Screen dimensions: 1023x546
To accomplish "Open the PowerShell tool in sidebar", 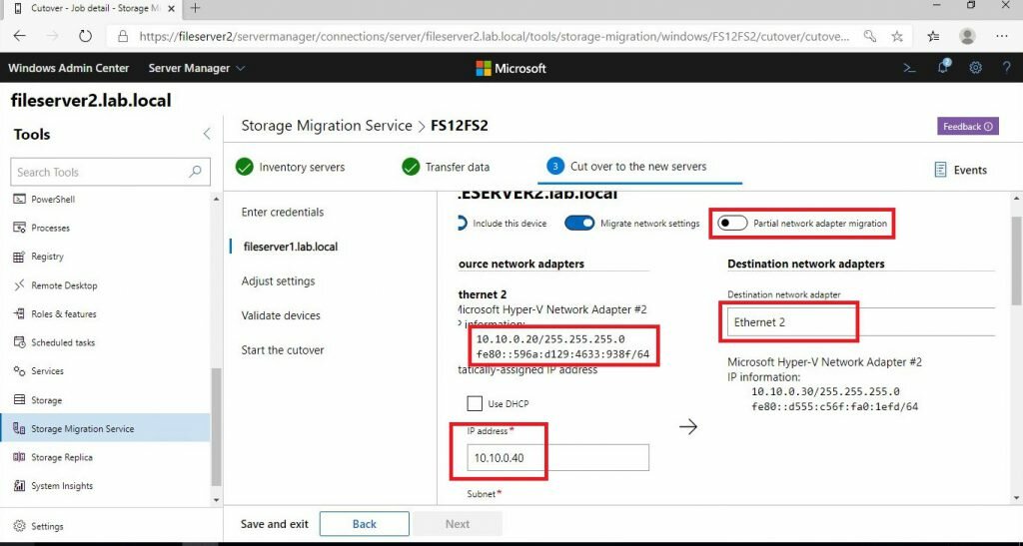I will [x=44, y=200].
